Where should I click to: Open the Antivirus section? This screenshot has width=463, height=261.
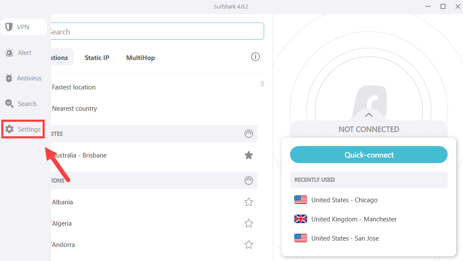click(23, 78)
